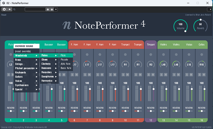Image resolution: width=213 pixels, height=129 pixels.
Task: Select Alto flute as the override sound
Action: pyautogui.click(x=66, y=64)
